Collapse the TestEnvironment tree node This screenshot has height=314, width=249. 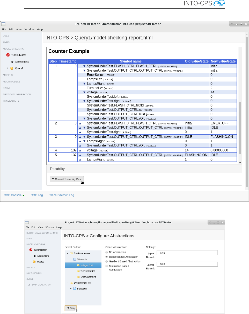[x=68, y=253]
